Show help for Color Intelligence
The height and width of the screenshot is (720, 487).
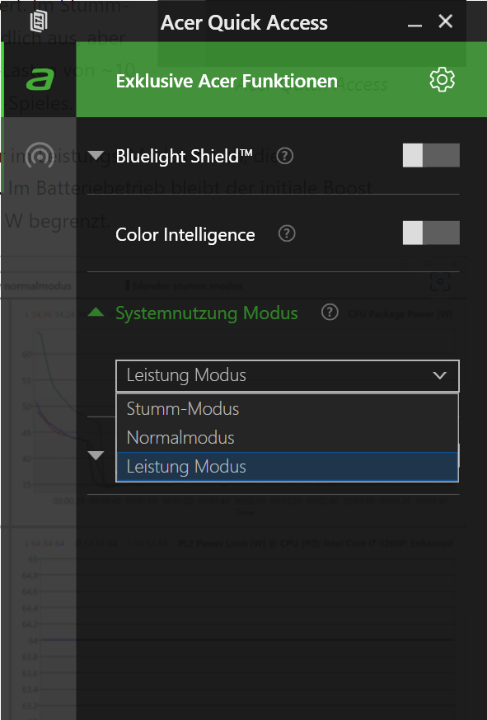click(x=287, y=234)
